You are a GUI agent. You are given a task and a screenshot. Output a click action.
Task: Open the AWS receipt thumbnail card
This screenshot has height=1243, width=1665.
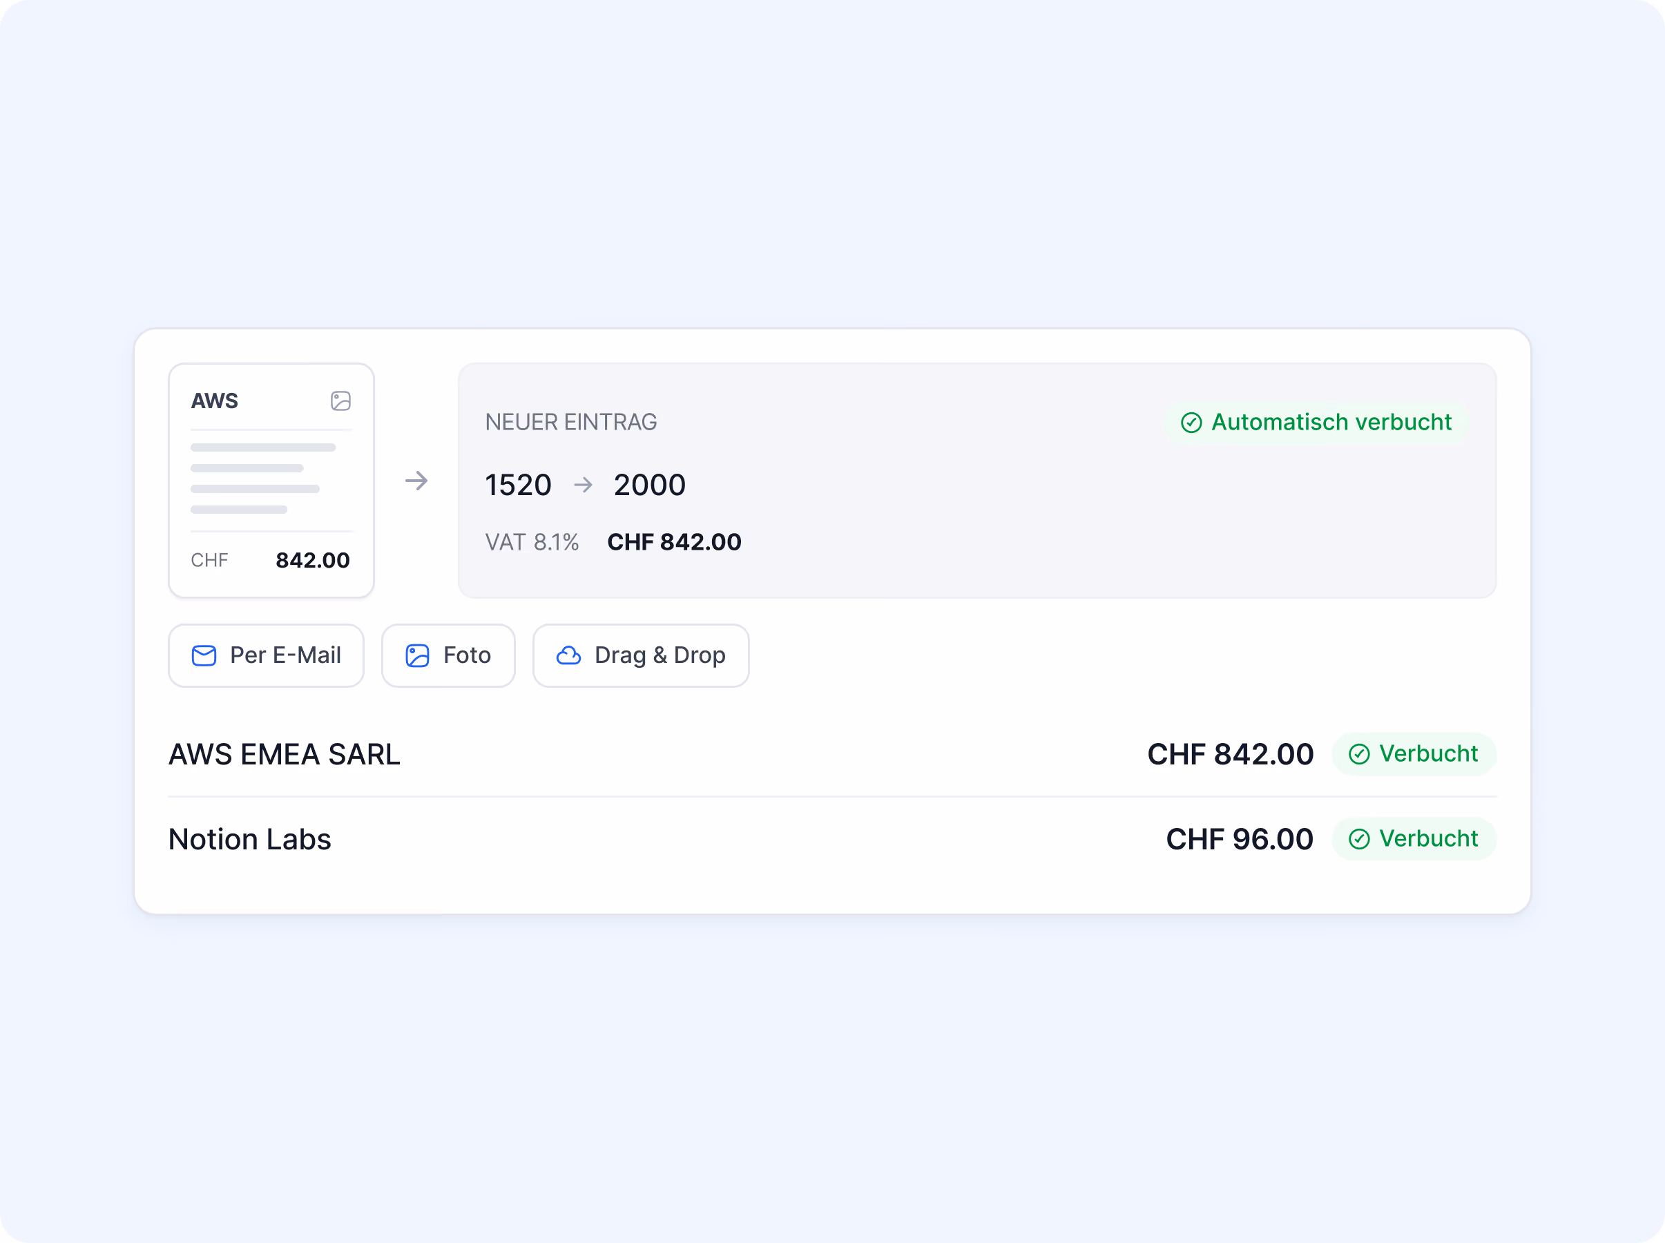[271, 480]
